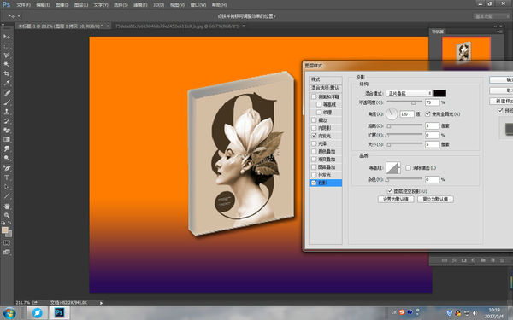
Task: Select 混合选项:默认 (Blending Options) in style list
Action: (326, 88)
